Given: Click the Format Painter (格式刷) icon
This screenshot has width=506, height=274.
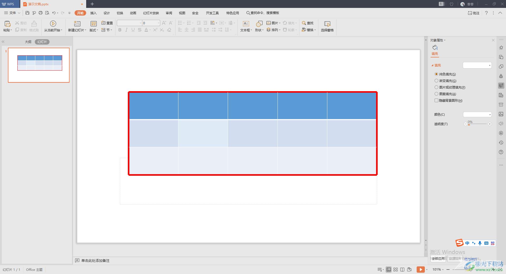Looking at the screenshot, I should coord(34,24).
